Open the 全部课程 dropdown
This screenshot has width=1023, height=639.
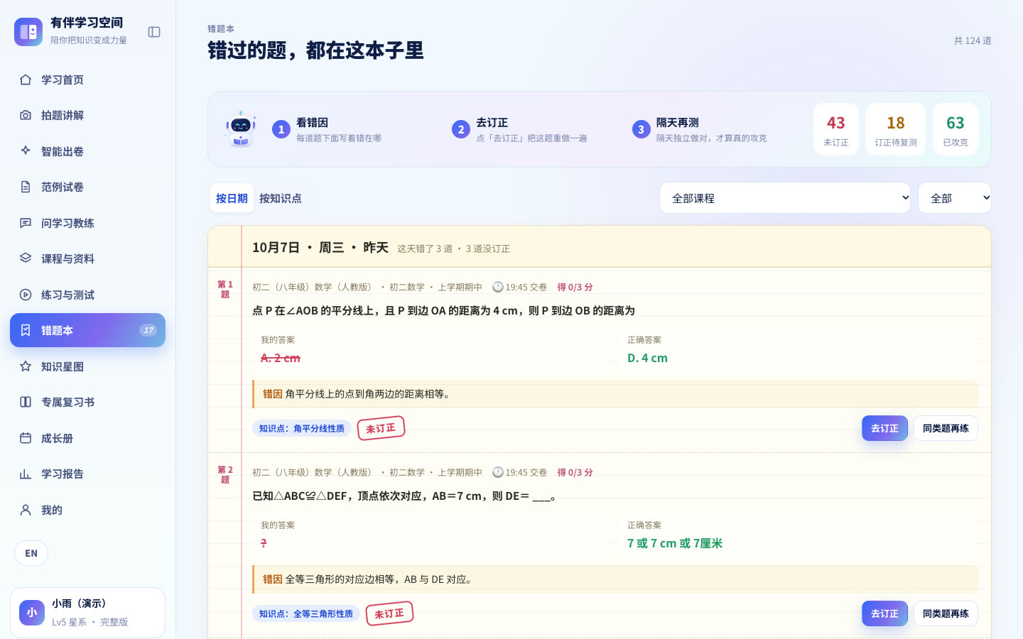point(785,198)
